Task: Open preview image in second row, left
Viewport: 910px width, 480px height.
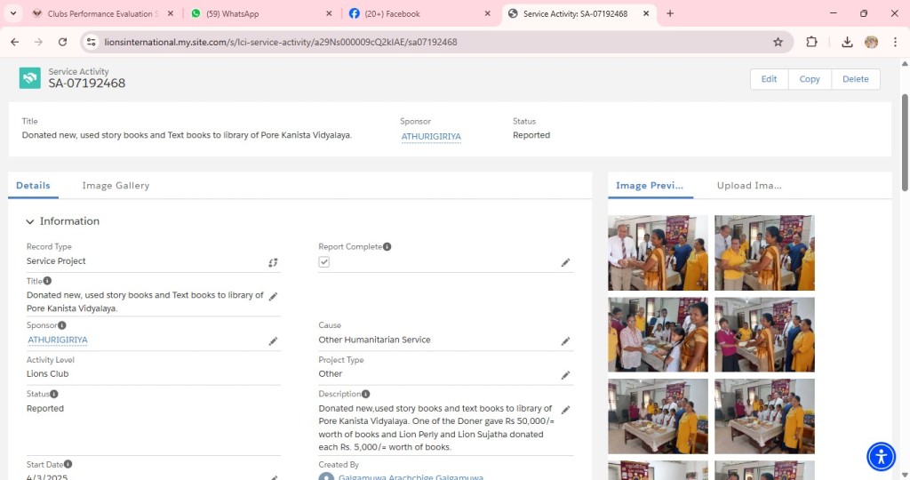Action: pyautogui.click(x=658, y=334)
